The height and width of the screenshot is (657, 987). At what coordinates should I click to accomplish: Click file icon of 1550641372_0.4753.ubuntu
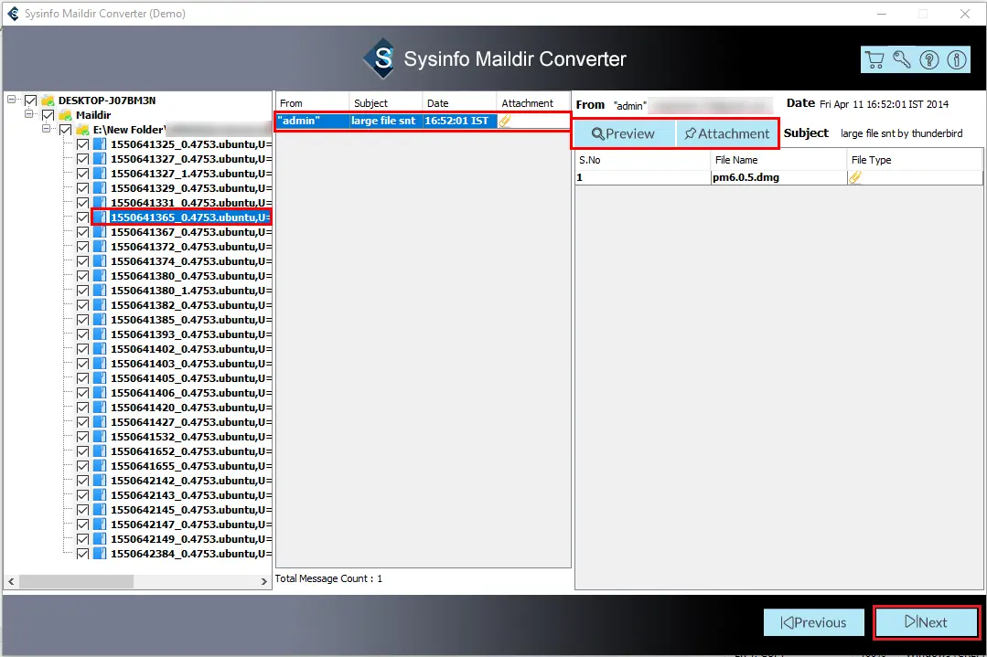point(100,247)
